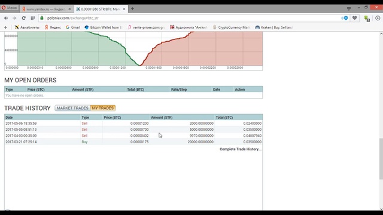
Task: Open the Gmail bookmark
Action: pos(73,27)
